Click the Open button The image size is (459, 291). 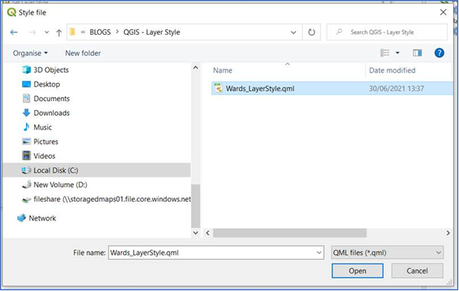(x=358, y=271)
